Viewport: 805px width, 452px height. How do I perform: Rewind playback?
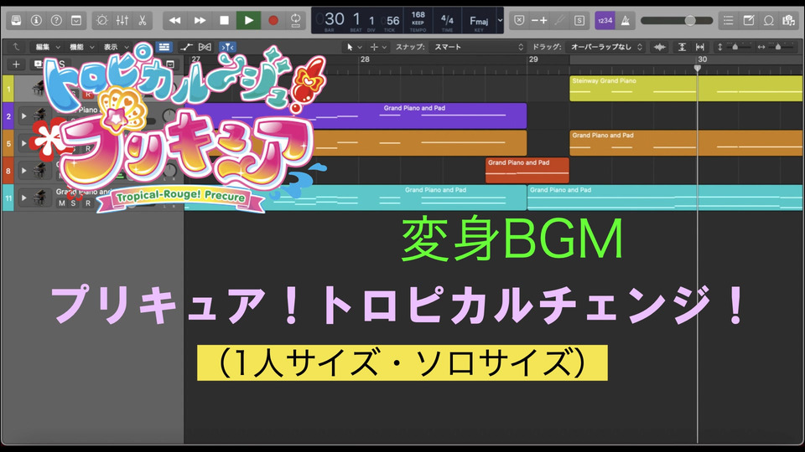174,20
